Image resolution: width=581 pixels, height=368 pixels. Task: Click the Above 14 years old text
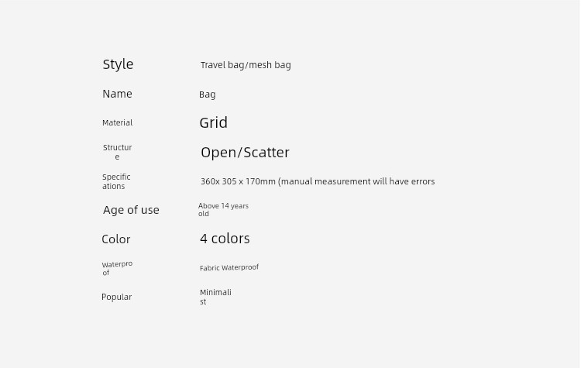click(223, 210)
